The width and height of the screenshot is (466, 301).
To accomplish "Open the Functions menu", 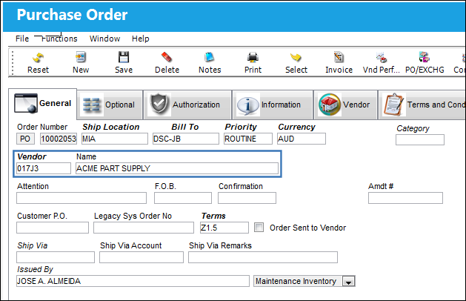I will (59, 39).
